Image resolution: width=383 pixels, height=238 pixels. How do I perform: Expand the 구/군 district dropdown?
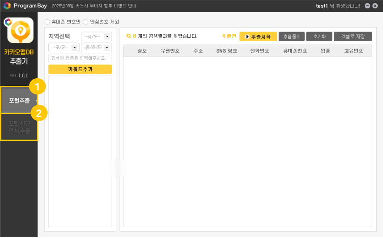64,48
